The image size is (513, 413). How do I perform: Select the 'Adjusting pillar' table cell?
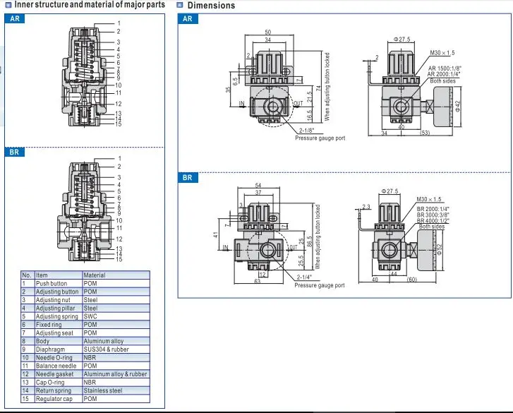coord(59,309)
